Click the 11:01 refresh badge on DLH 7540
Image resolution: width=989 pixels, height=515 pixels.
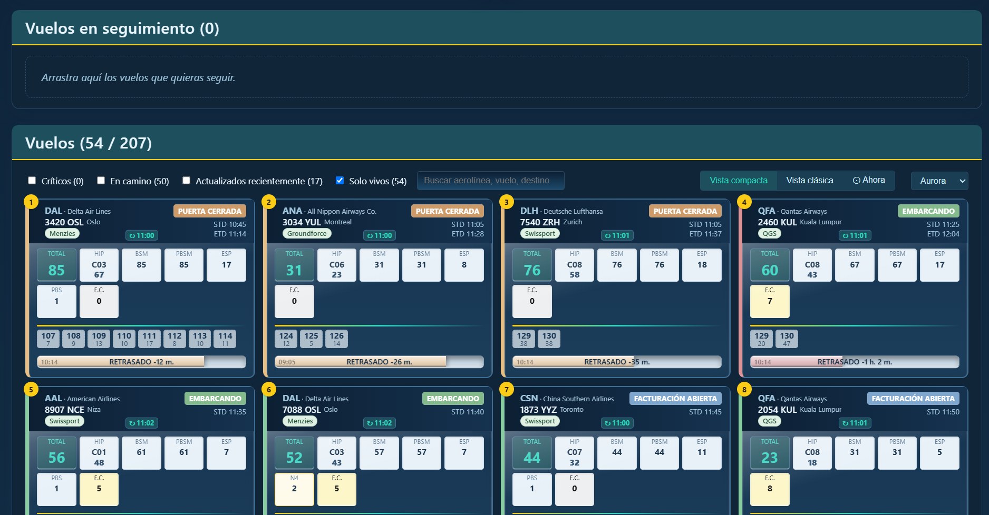click(x=617, y=235)
